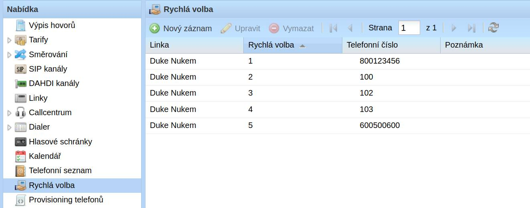The image size is (530, 208).
Task: Click phone number 103 cell
Action: [366, 110]
